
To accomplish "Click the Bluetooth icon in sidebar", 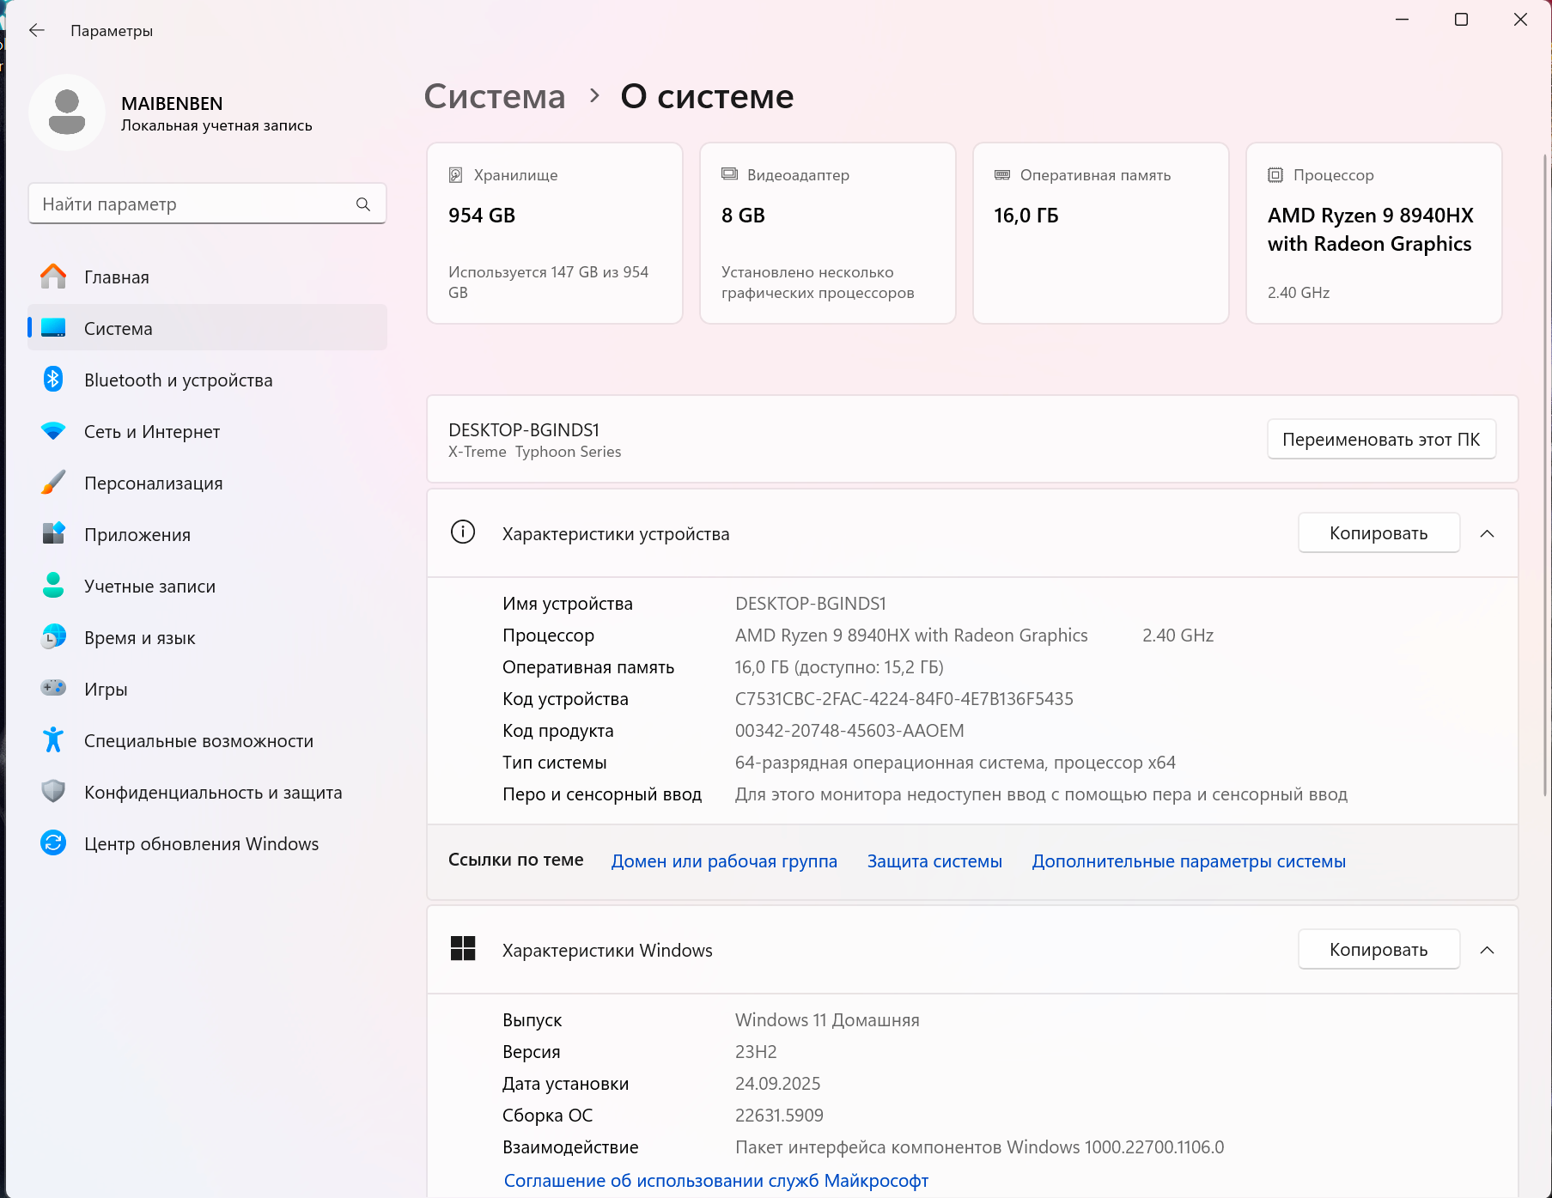I will pyautogui.click(x=53, y=380).
